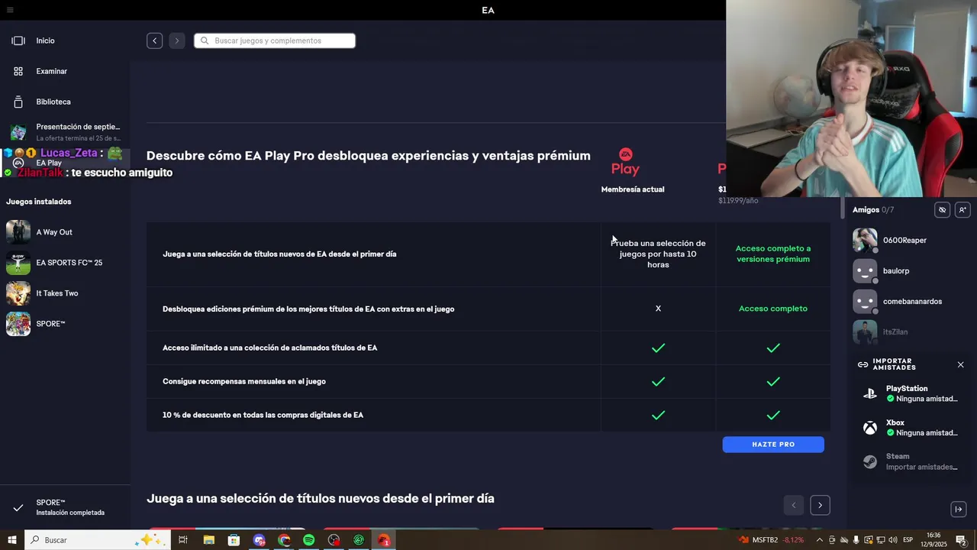Viewport: 977px width, 550px height.
Task: Click 'Prueba una selección de juegos' cell
Action: point(658,254)
